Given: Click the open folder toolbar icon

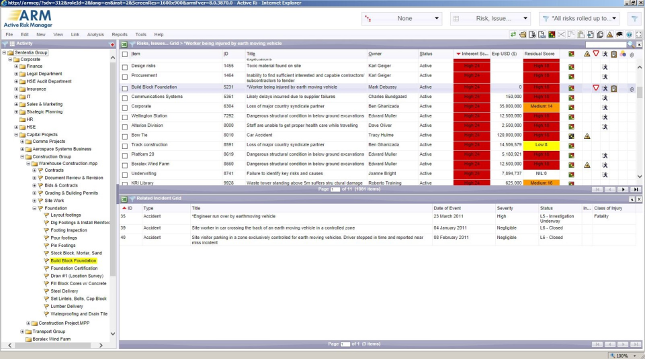Looking at the screenshot, I should 523,34.
